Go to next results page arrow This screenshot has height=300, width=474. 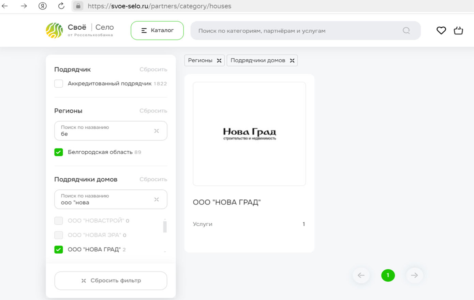pos(414,275)
